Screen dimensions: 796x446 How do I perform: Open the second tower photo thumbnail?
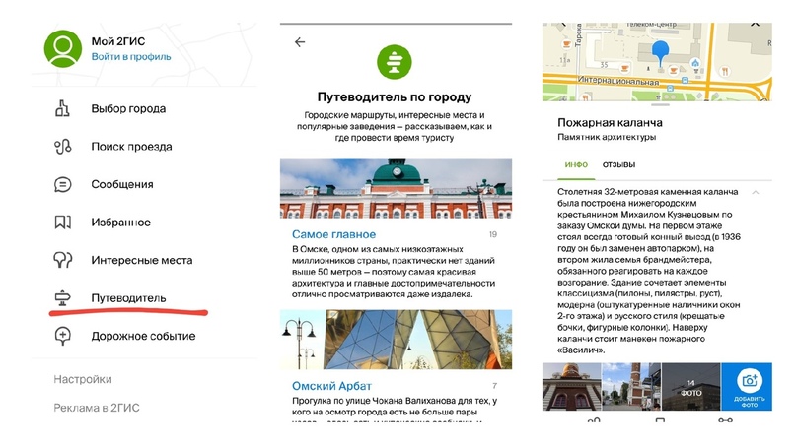click(x=631, y=386)
